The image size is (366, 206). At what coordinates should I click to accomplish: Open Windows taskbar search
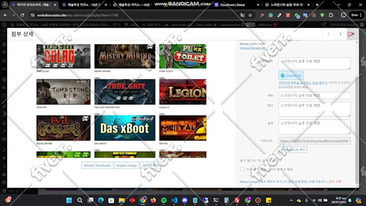pos(80,200)
